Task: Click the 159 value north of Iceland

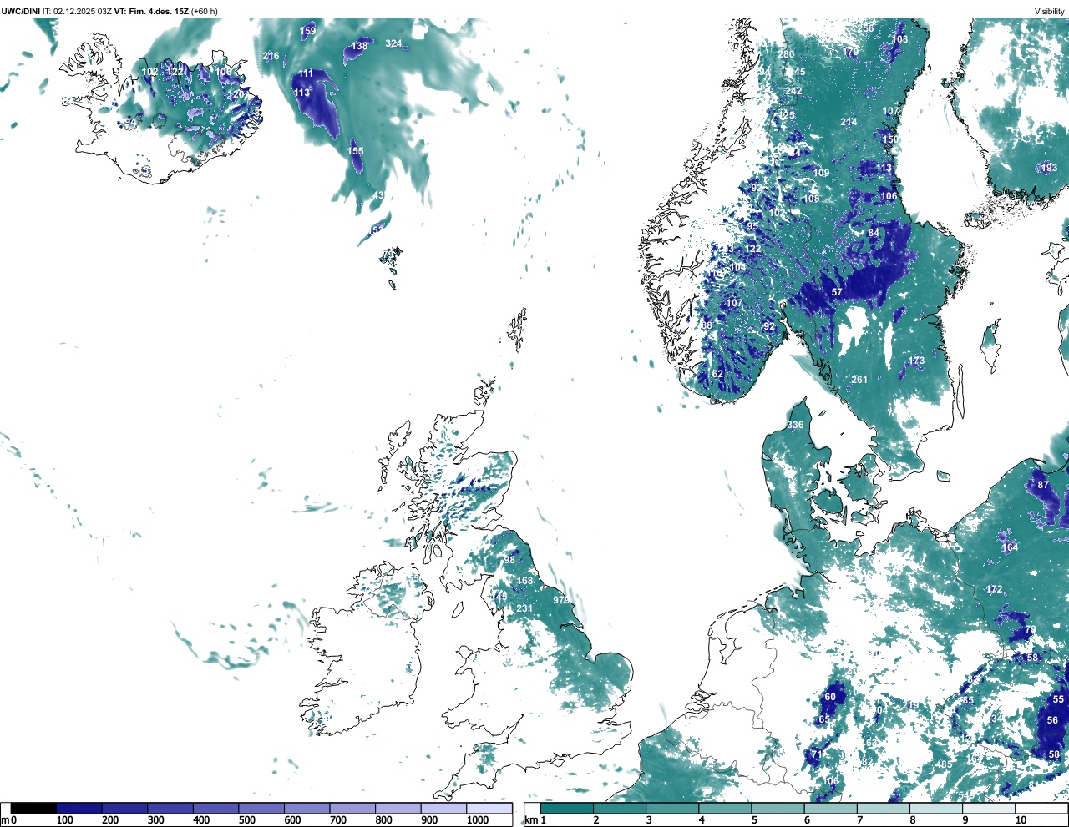Action: click(x=308, y=31)
